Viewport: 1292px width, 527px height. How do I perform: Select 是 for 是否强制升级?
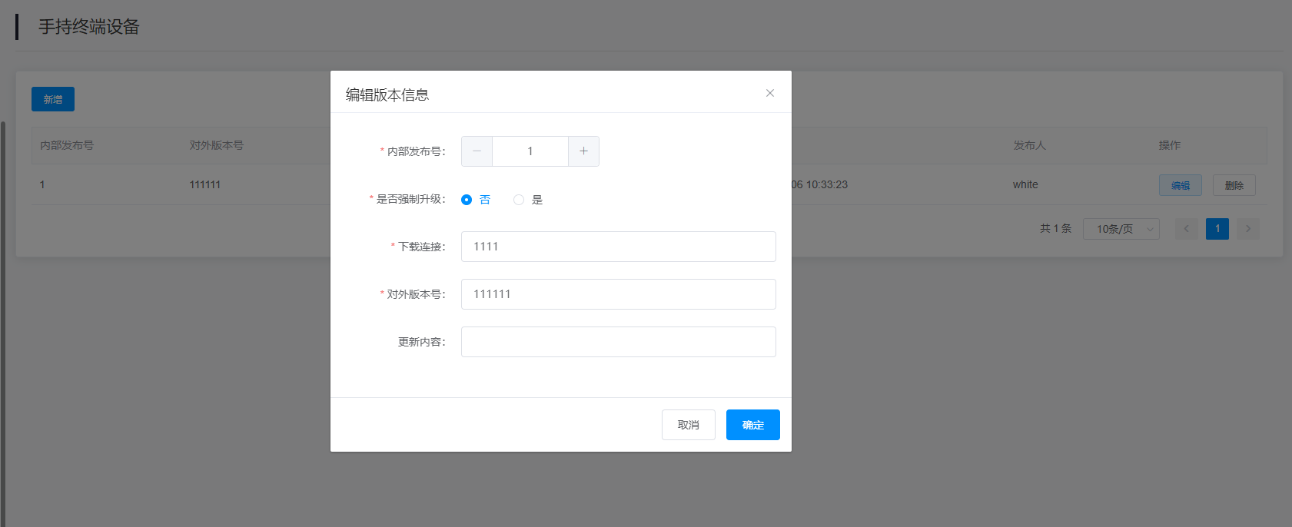tap(519, 200)
